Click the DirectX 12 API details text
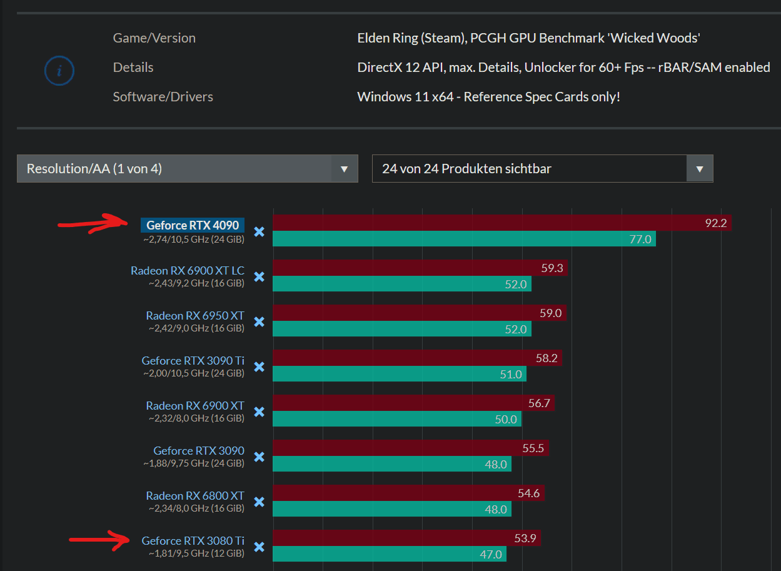The image size is (781, 571). coord(563,68)
